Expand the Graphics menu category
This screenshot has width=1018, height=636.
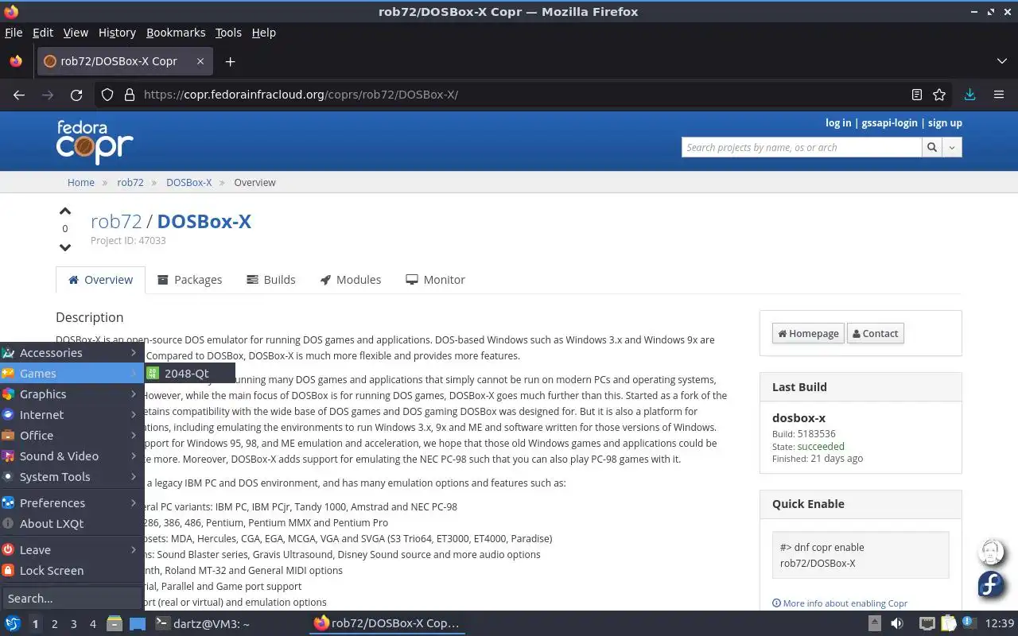coord(72,394)
